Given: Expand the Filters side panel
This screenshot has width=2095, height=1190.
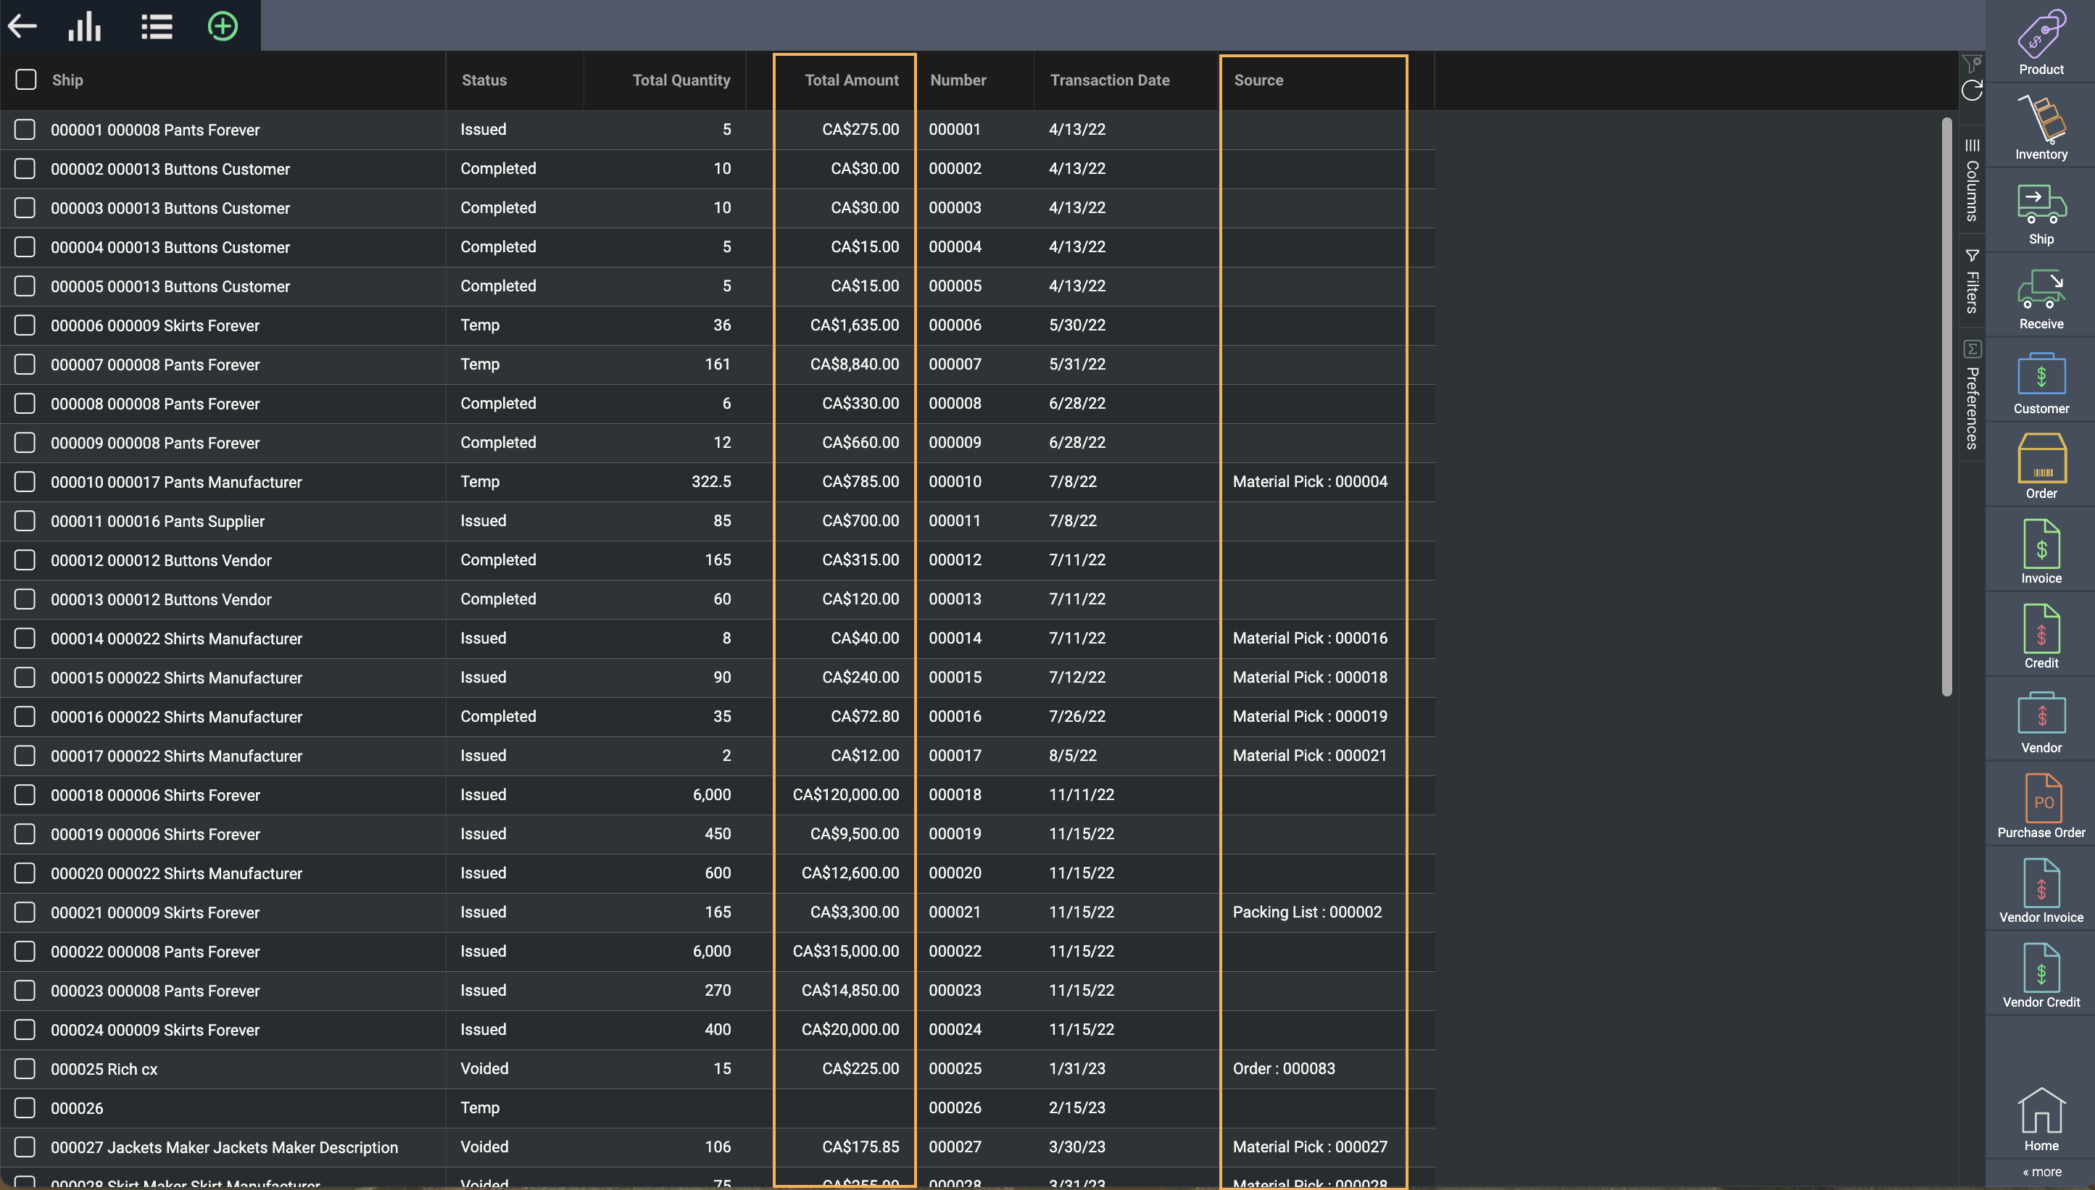Looking at the screenshot, I should [1972, 282].
